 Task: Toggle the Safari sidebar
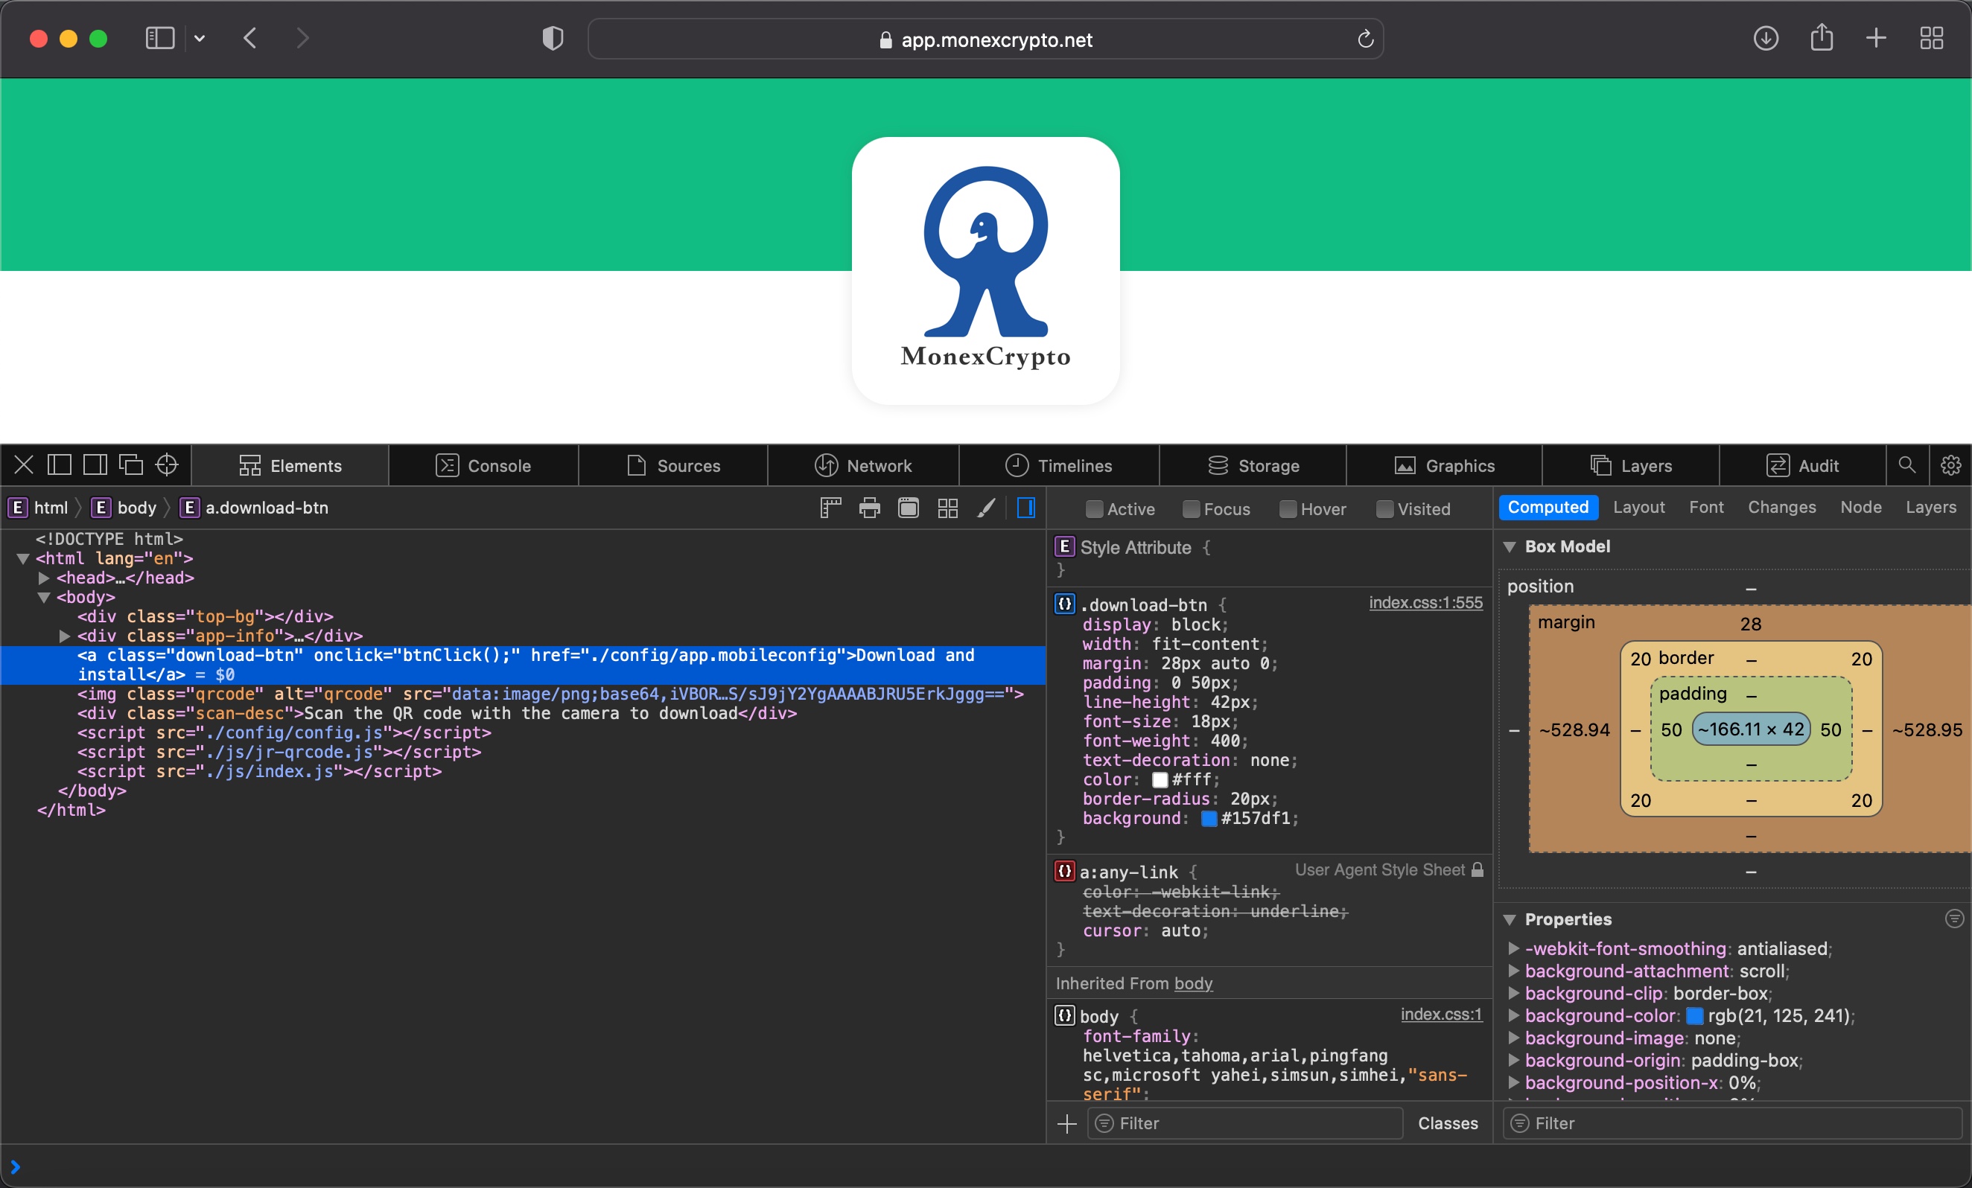click(x=159, y=38)
